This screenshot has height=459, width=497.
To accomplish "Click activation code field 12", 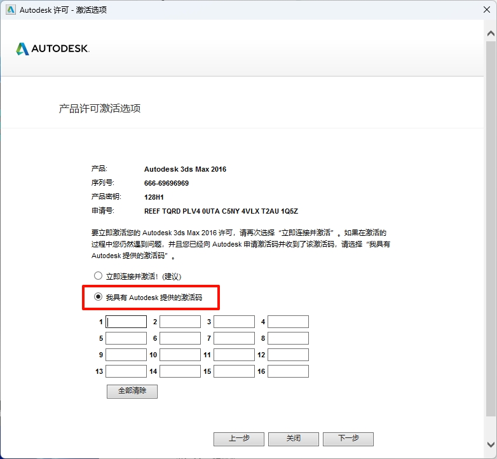I will click(x=288, y=355).
